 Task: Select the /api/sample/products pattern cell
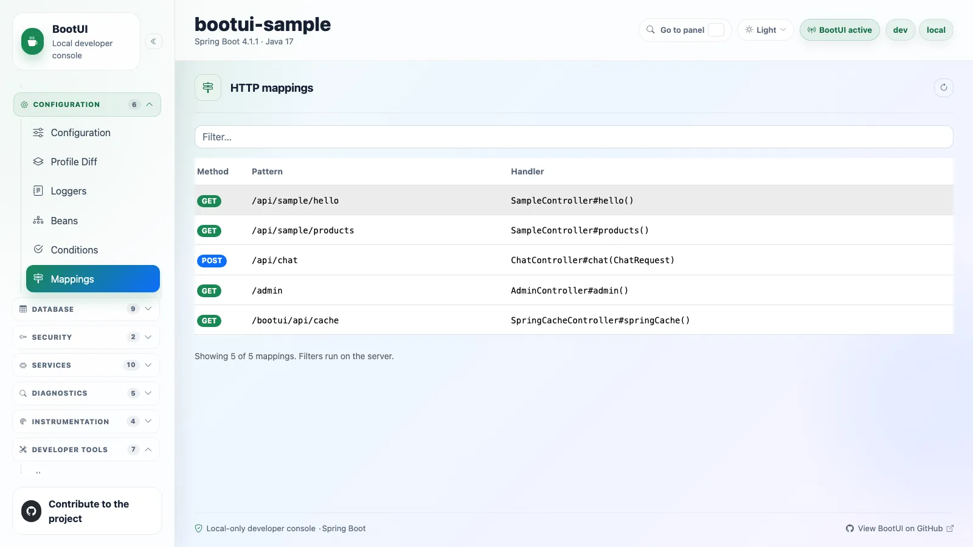(303, 230)
